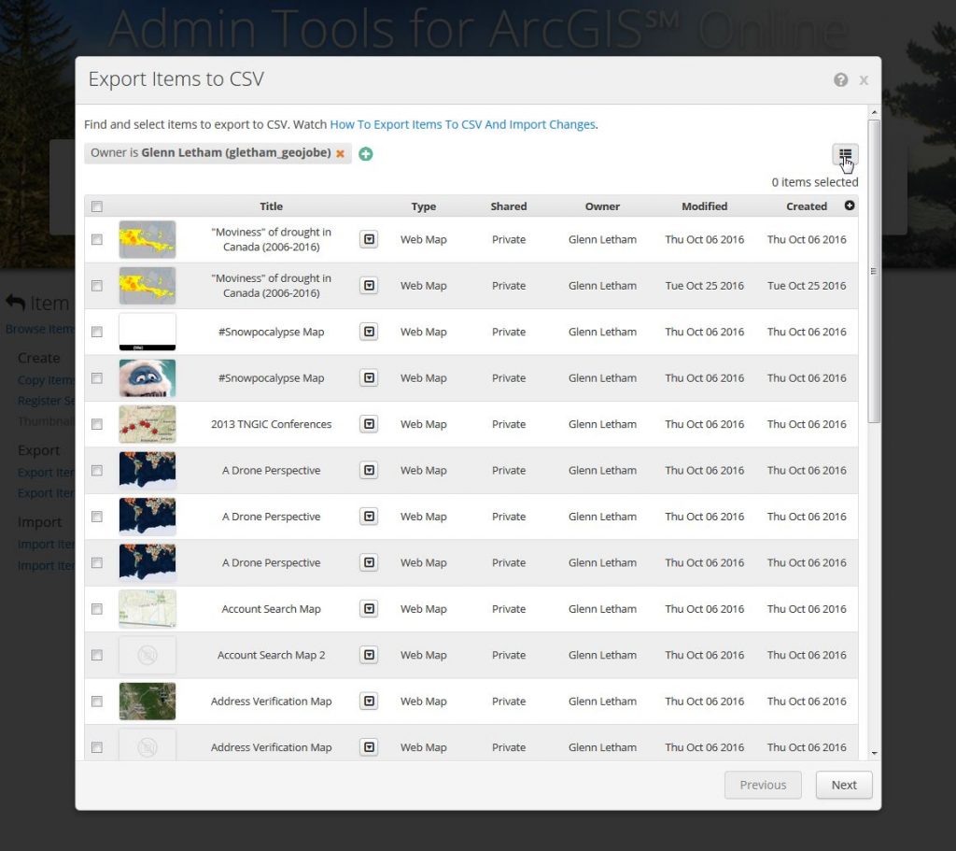Toggle the select all items checkbox
956x851 pixels.
tap(97, 206)
